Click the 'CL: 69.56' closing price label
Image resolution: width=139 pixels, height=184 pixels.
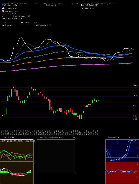click(x=51, y=5)
